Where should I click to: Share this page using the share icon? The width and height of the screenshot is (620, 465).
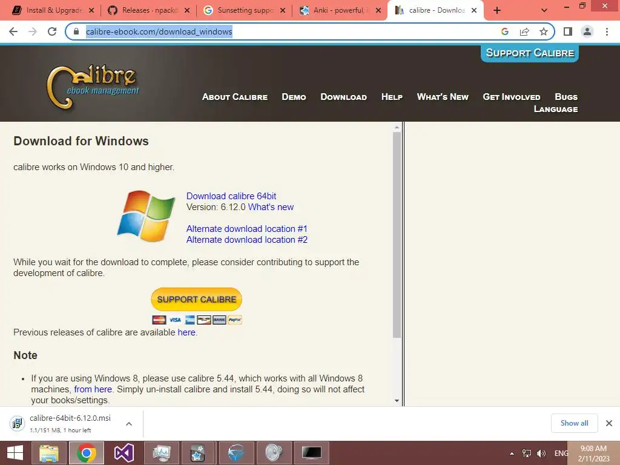[x=524, y=31]
